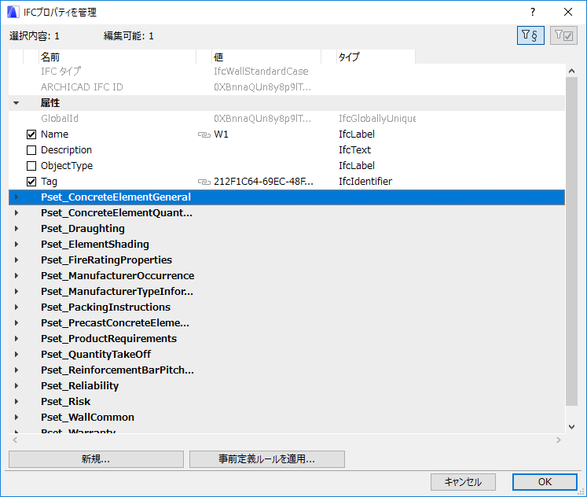Uncheck the Name property checkbox
Screen dimensions: 587x497
pos(31,134)
